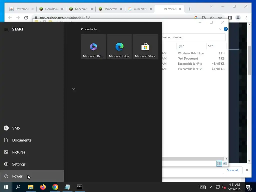This screenshot has width=256, height=192.
Task: Click Chrome's reload page button
Action: 26,18
